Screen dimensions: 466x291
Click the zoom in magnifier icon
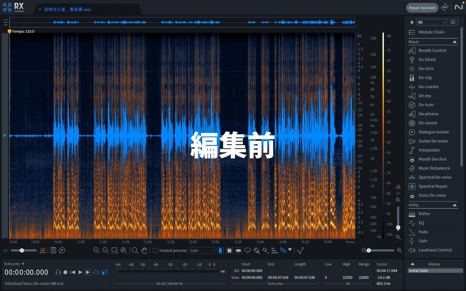pos(96,251)
